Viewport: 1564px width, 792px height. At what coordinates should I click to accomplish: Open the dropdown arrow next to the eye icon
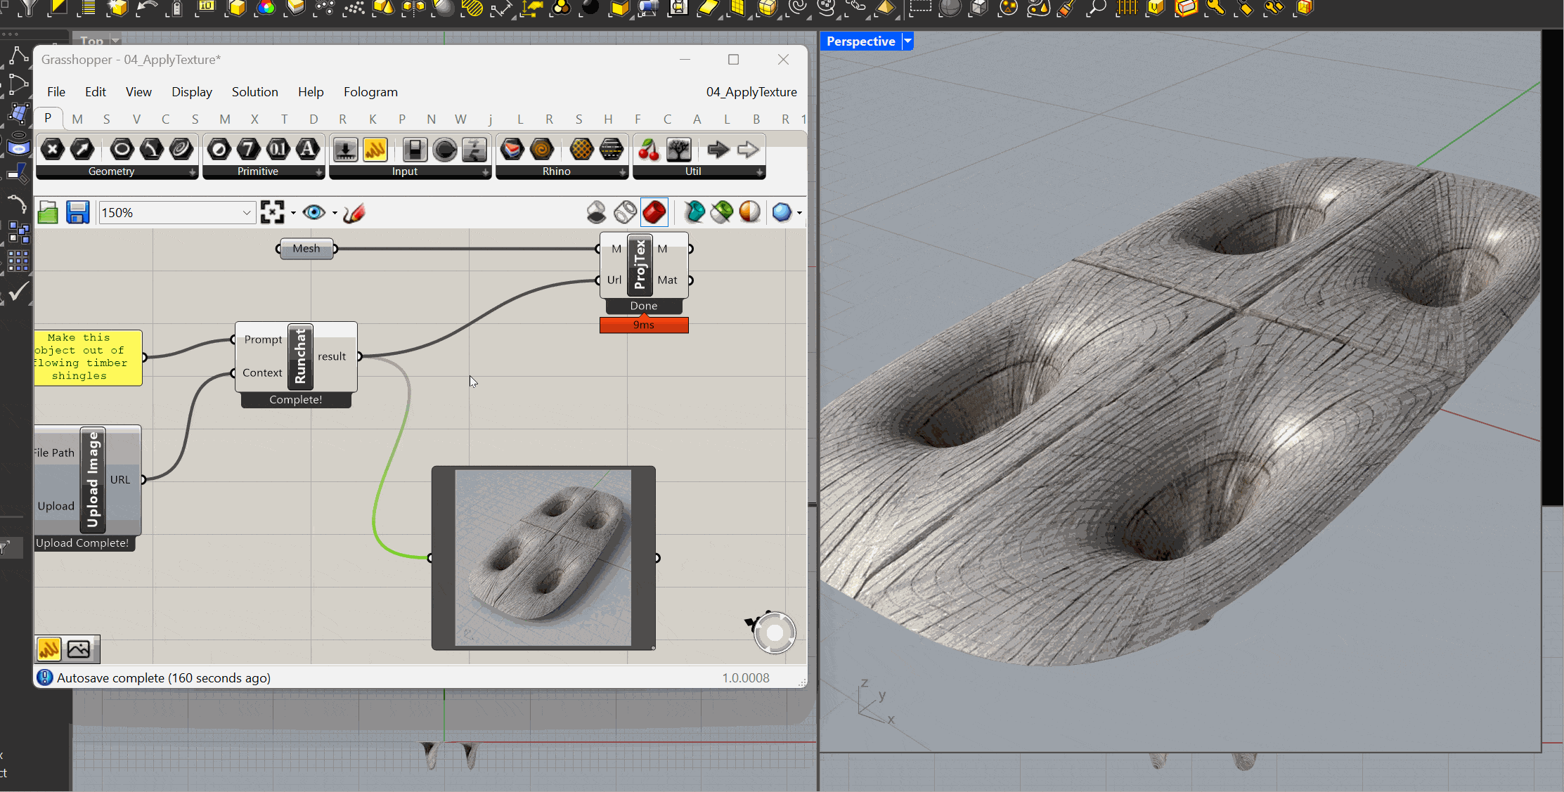[x=335, y=213]
